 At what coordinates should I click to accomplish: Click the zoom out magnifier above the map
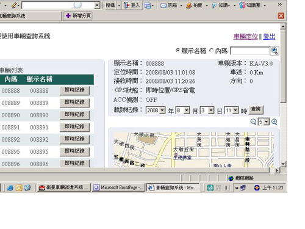pos(253,122)
